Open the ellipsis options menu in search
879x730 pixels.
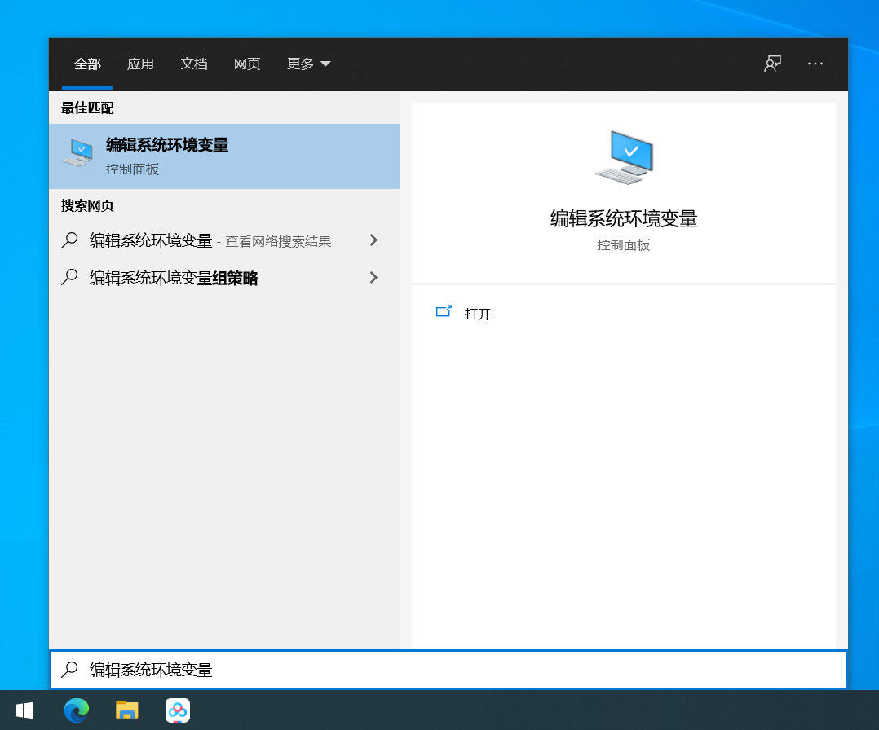[x=815, y=64]
